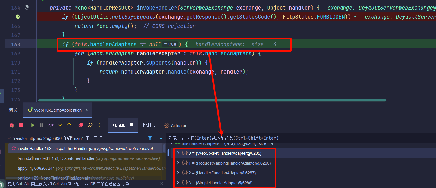Mute breakpoints with yellow circle icon

click(90, 125)
